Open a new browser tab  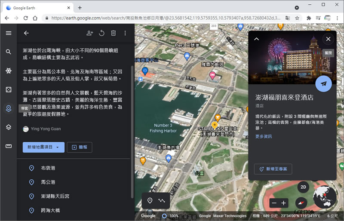click(x=80, y=8)
